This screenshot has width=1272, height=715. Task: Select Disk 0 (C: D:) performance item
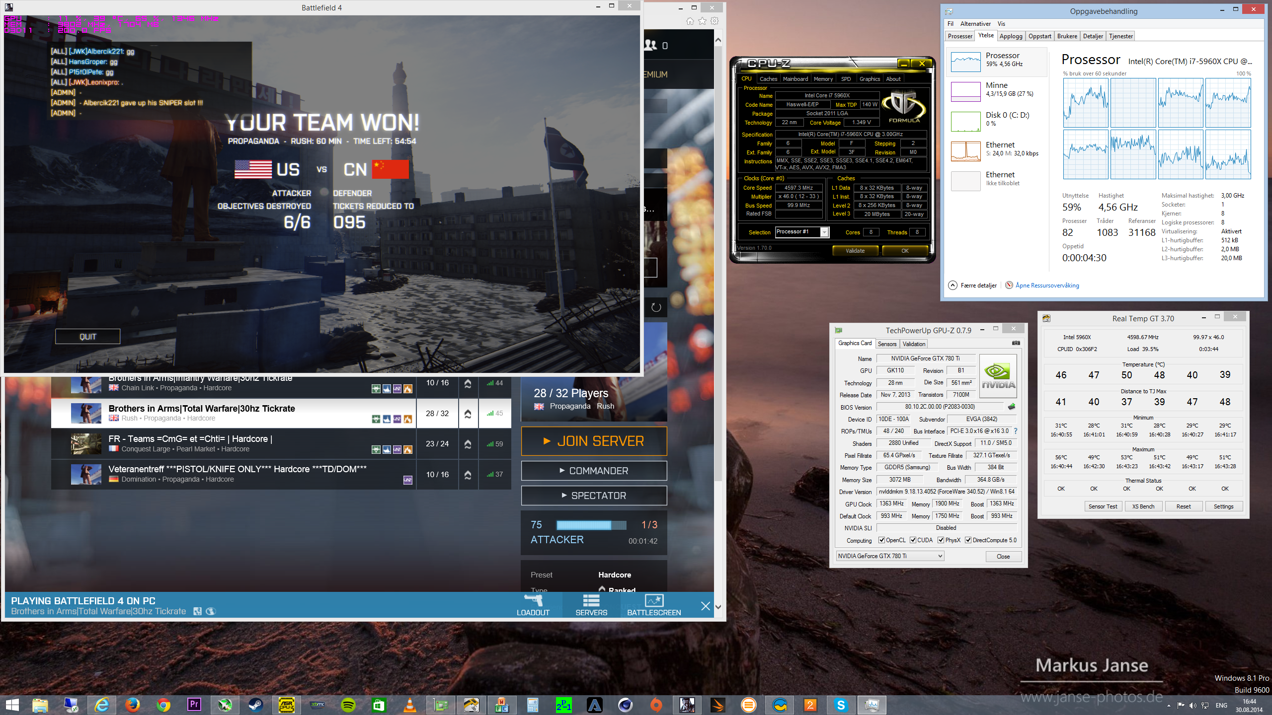point(997,121)
